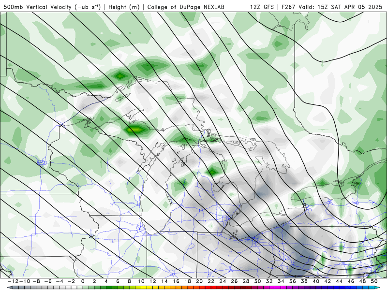Click the '34' colorbar label
This screenshot has height=290, width=387.
pos(281,281)
